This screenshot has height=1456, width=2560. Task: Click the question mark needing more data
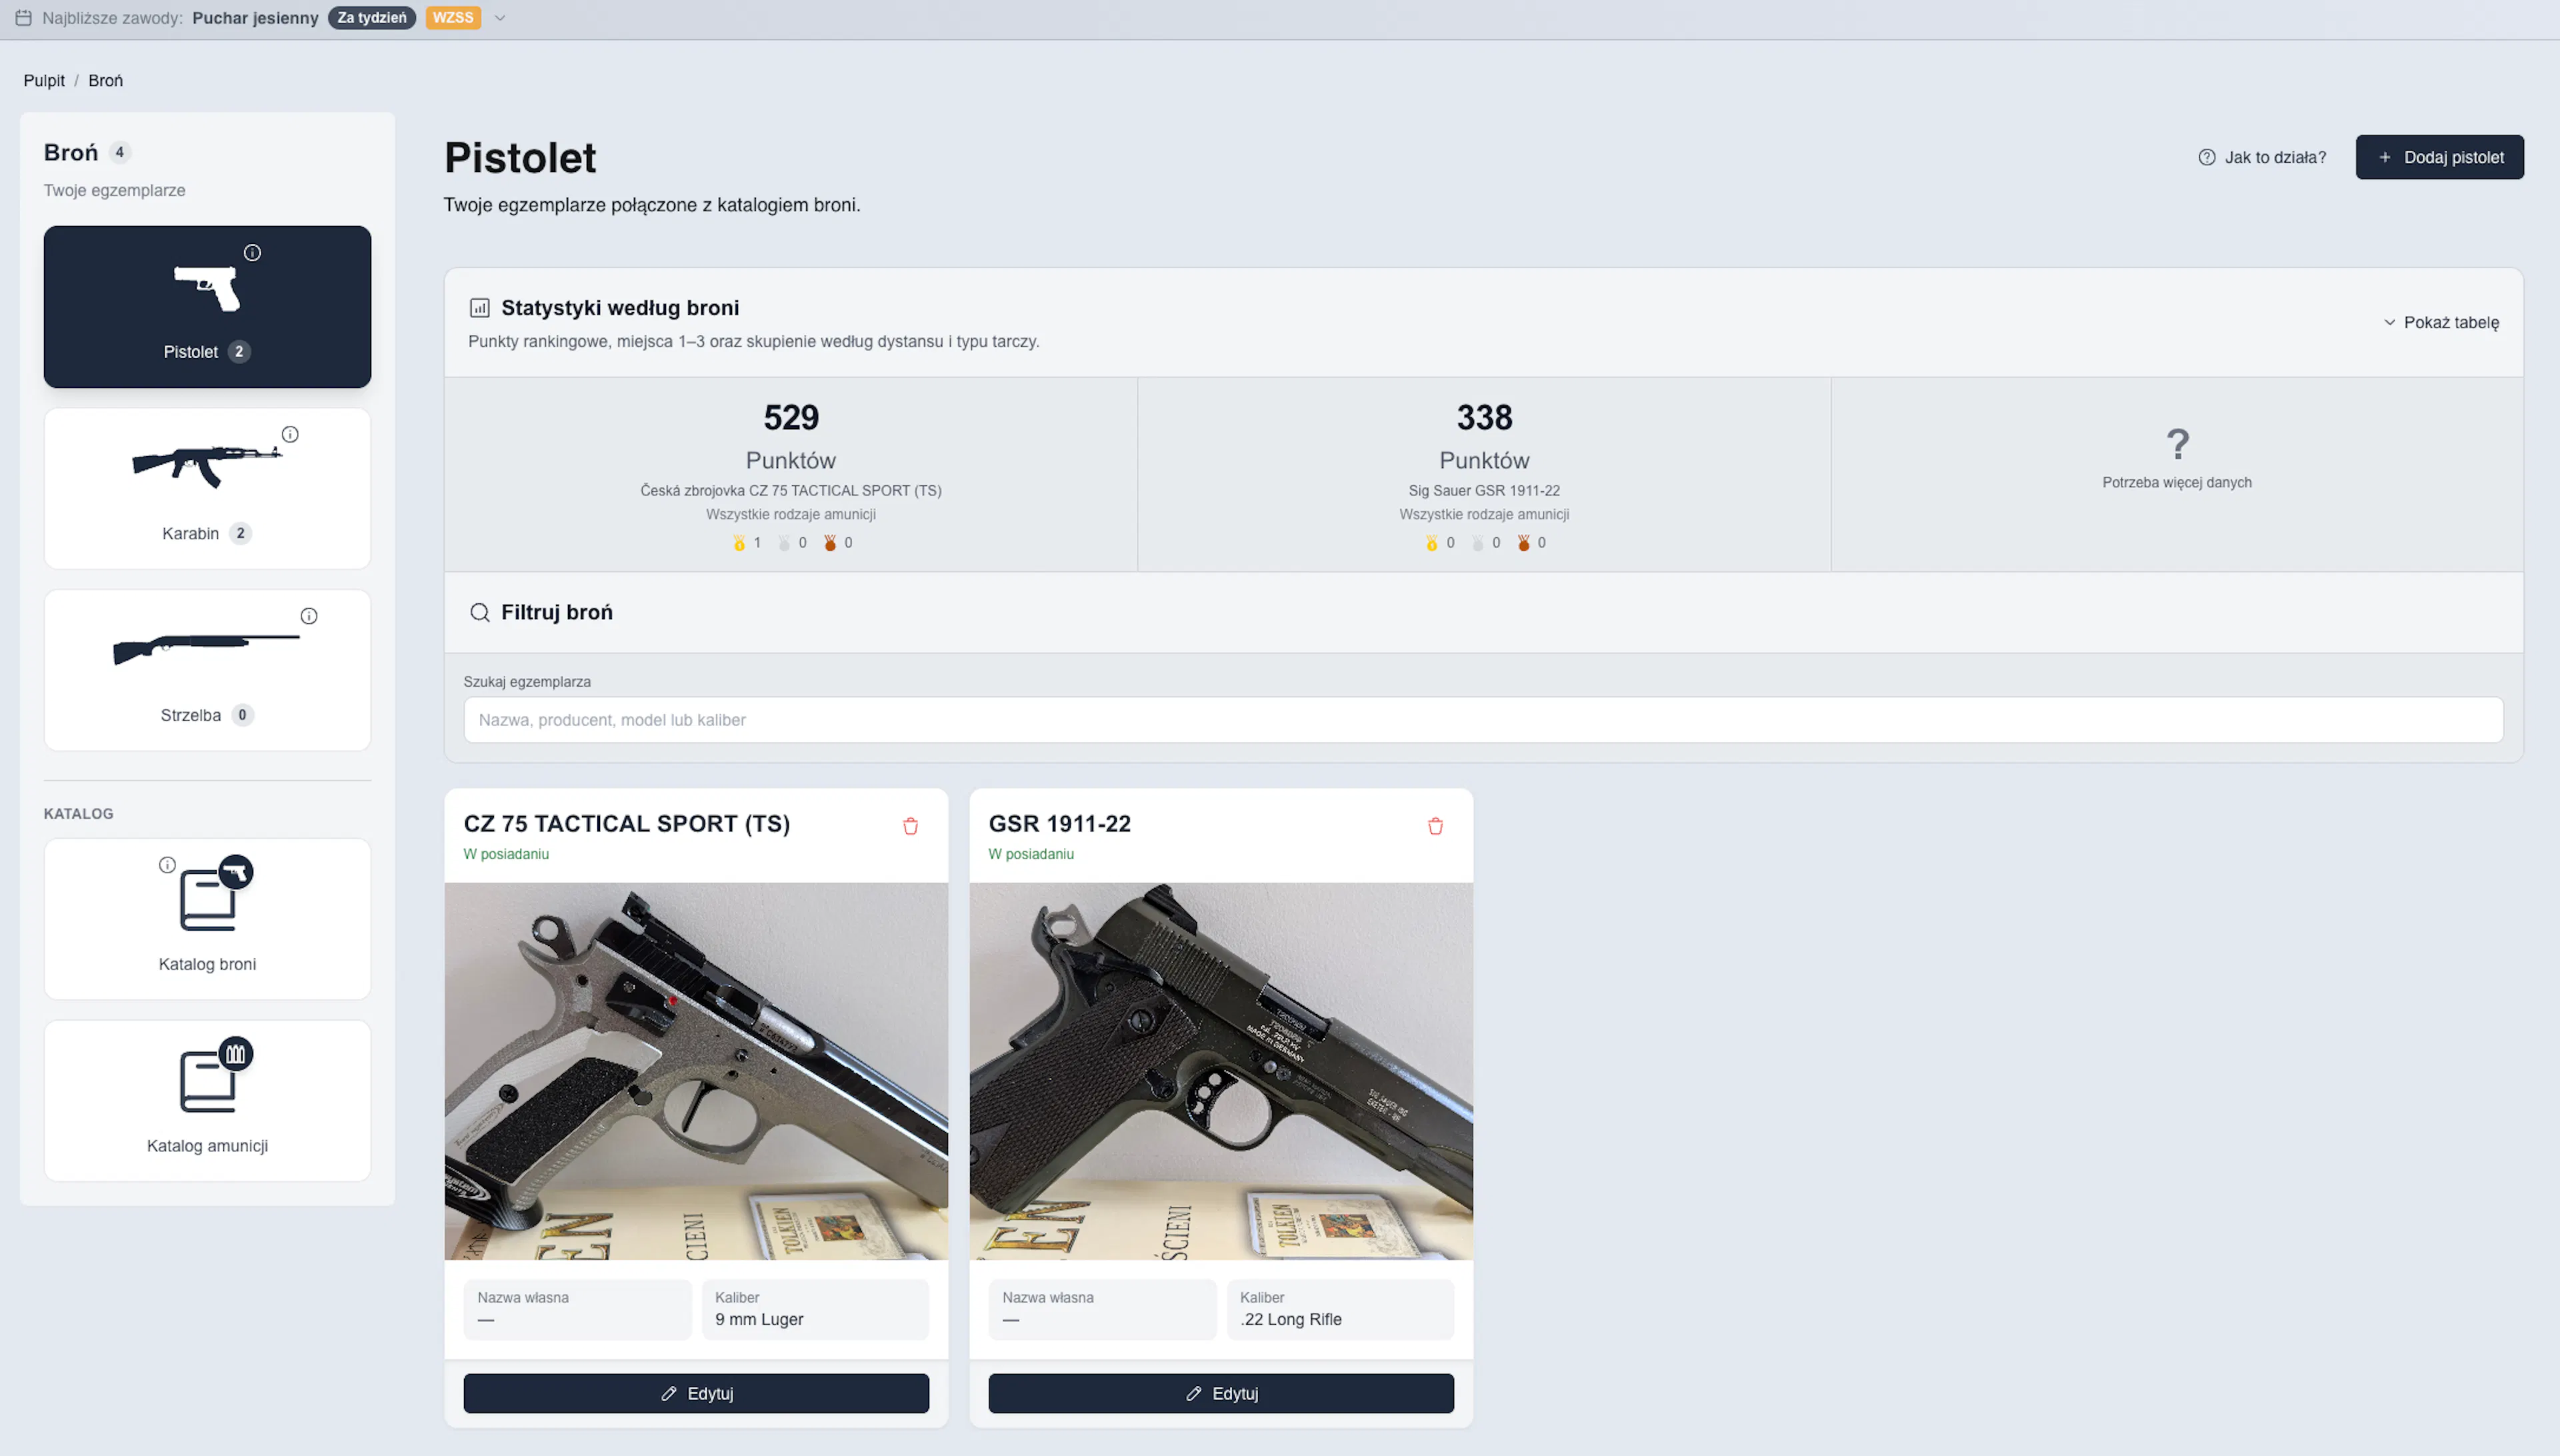point(2177,443)
